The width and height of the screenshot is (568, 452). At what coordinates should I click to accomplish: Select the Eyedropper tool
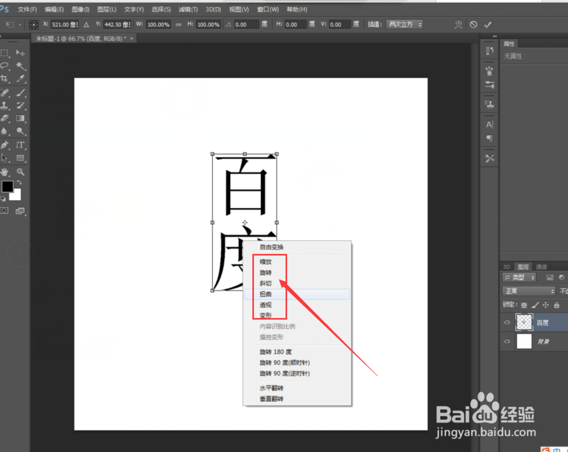pos(20,78)
